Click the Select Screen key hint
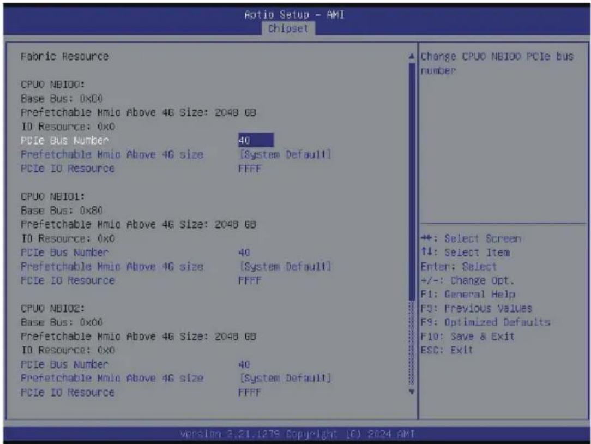This screenshot has width=591, height=444. pos(471,238)
